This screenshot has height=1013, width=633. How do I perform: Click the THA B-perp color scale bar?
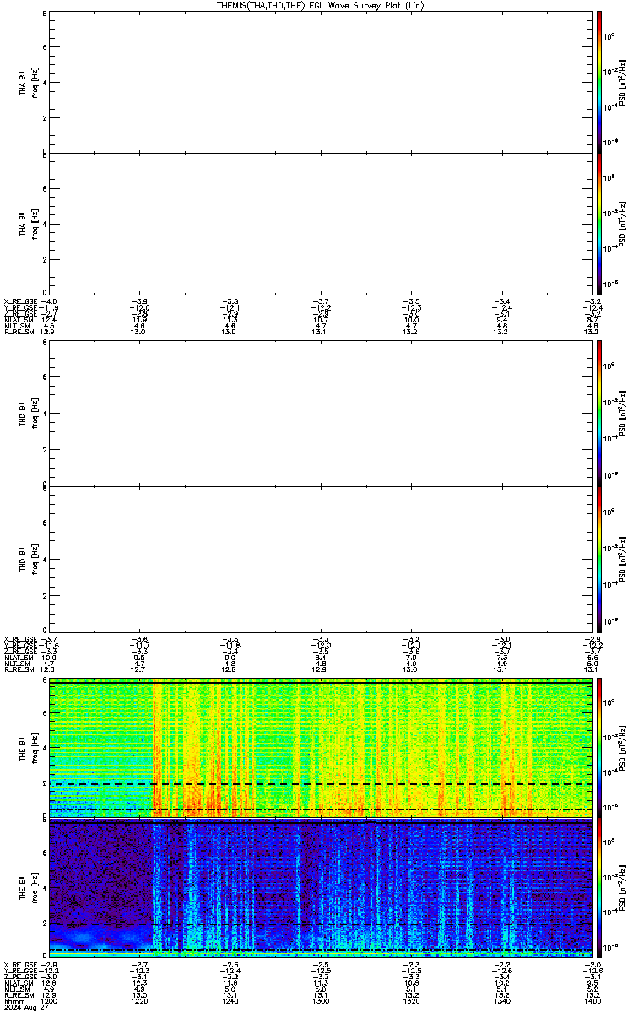pos(599,80)
